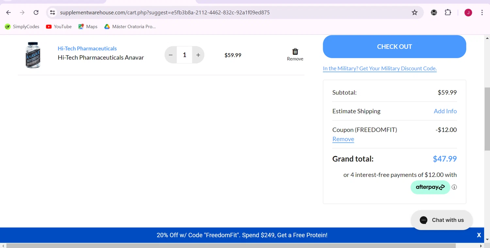Viewport: 490px width, 248px height.
Task: Remove the FREEDOMFIT coupon
Action: point(343,139)
